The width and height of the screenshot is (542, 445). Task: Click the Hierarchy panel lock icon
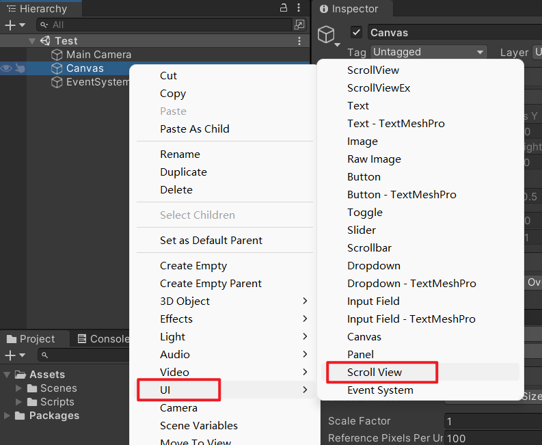(284, 8)
